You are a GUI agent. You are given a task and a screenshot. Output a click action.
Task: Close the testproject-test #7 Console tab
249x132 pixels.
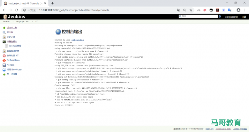(x=45, y=3)
